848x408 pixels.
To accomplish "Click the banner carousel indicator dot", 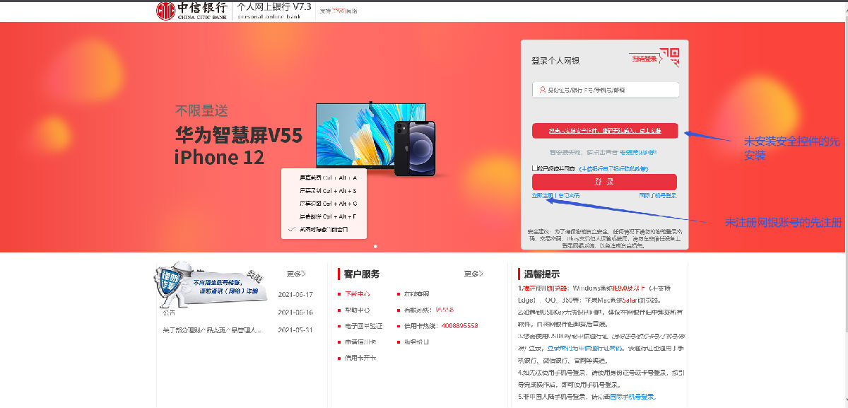I will click(375, 246).
